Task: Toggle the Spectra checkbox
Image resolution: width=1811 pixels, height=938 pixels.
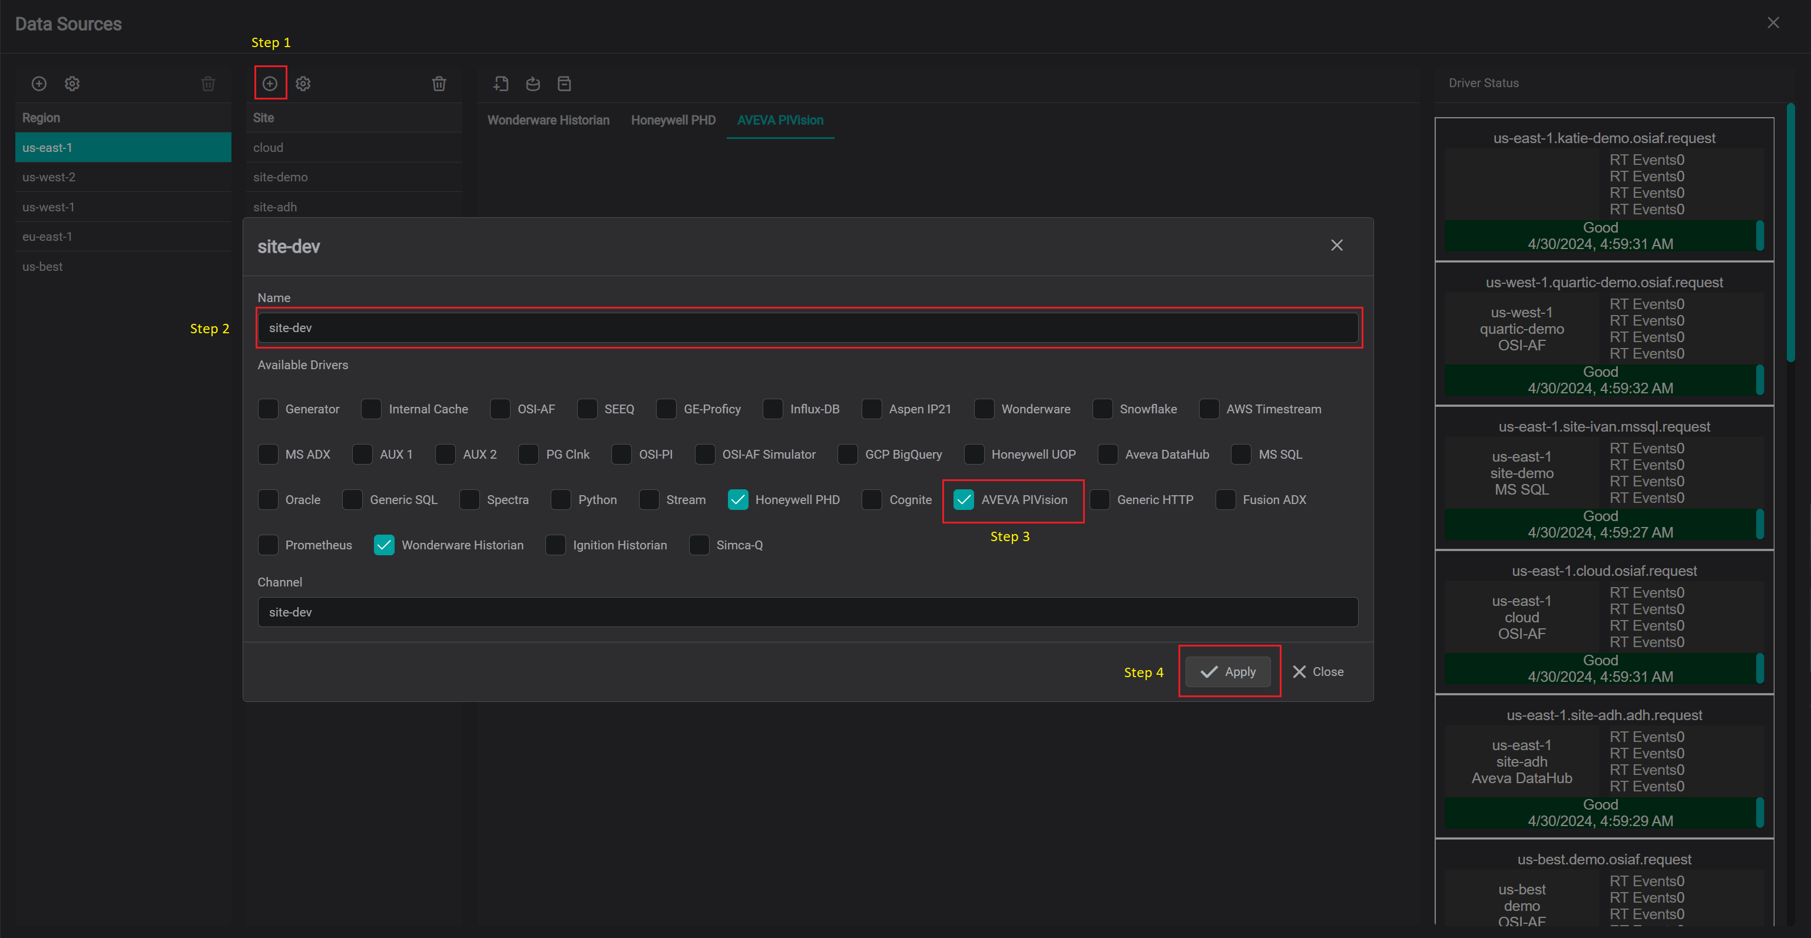Action: pyautogui.click(x=469, y=500)
